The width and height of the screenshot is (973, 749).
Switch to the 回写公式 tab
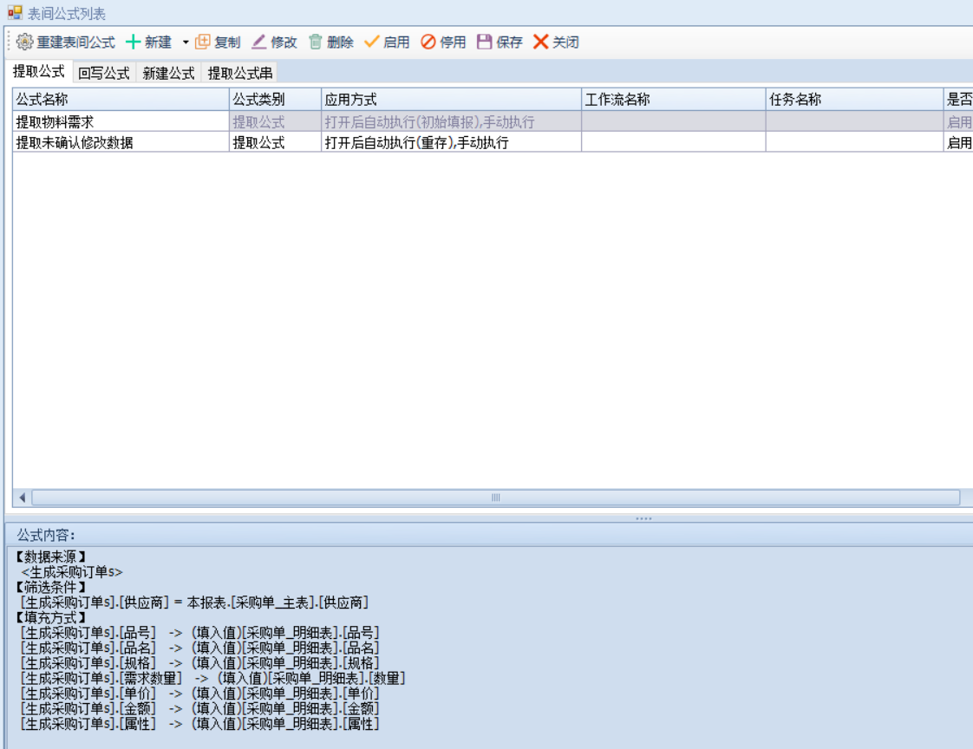pos(103,73)
